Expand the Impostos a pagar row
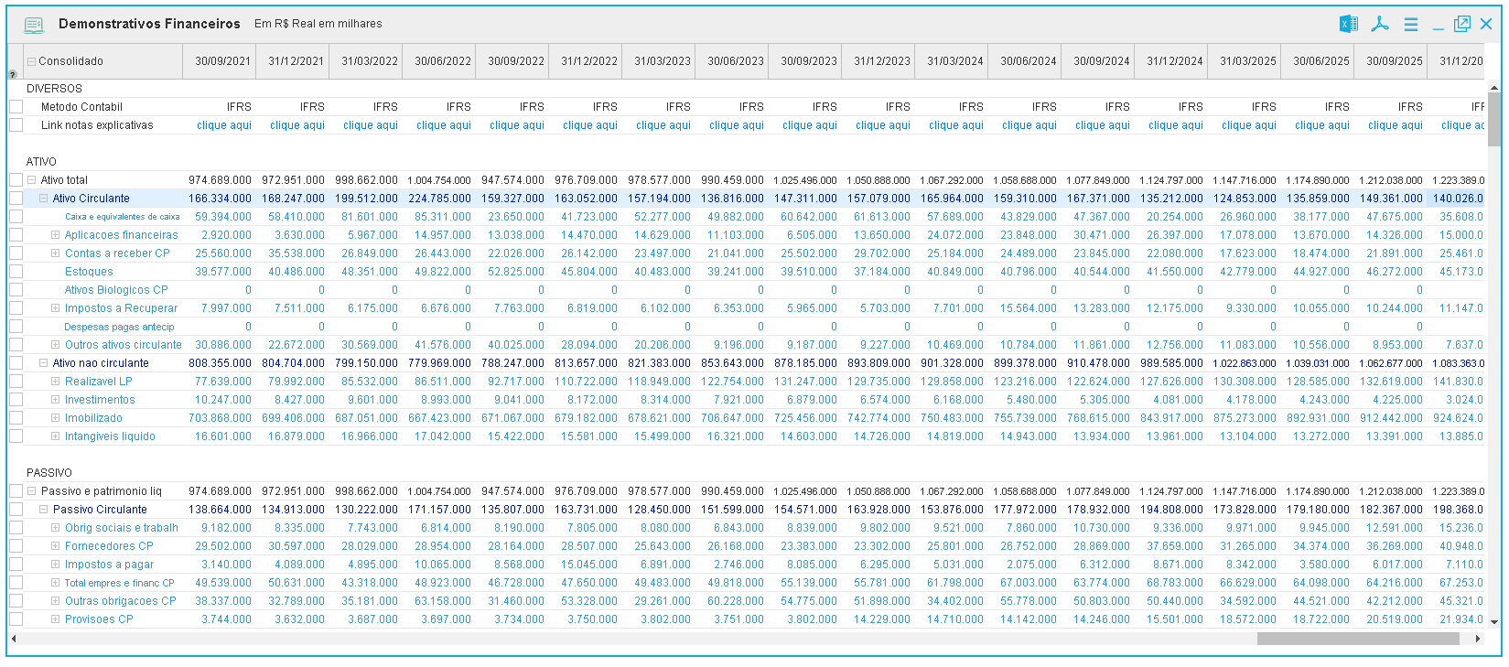The height and width of the screenshot is (667, 1509). 55,565
